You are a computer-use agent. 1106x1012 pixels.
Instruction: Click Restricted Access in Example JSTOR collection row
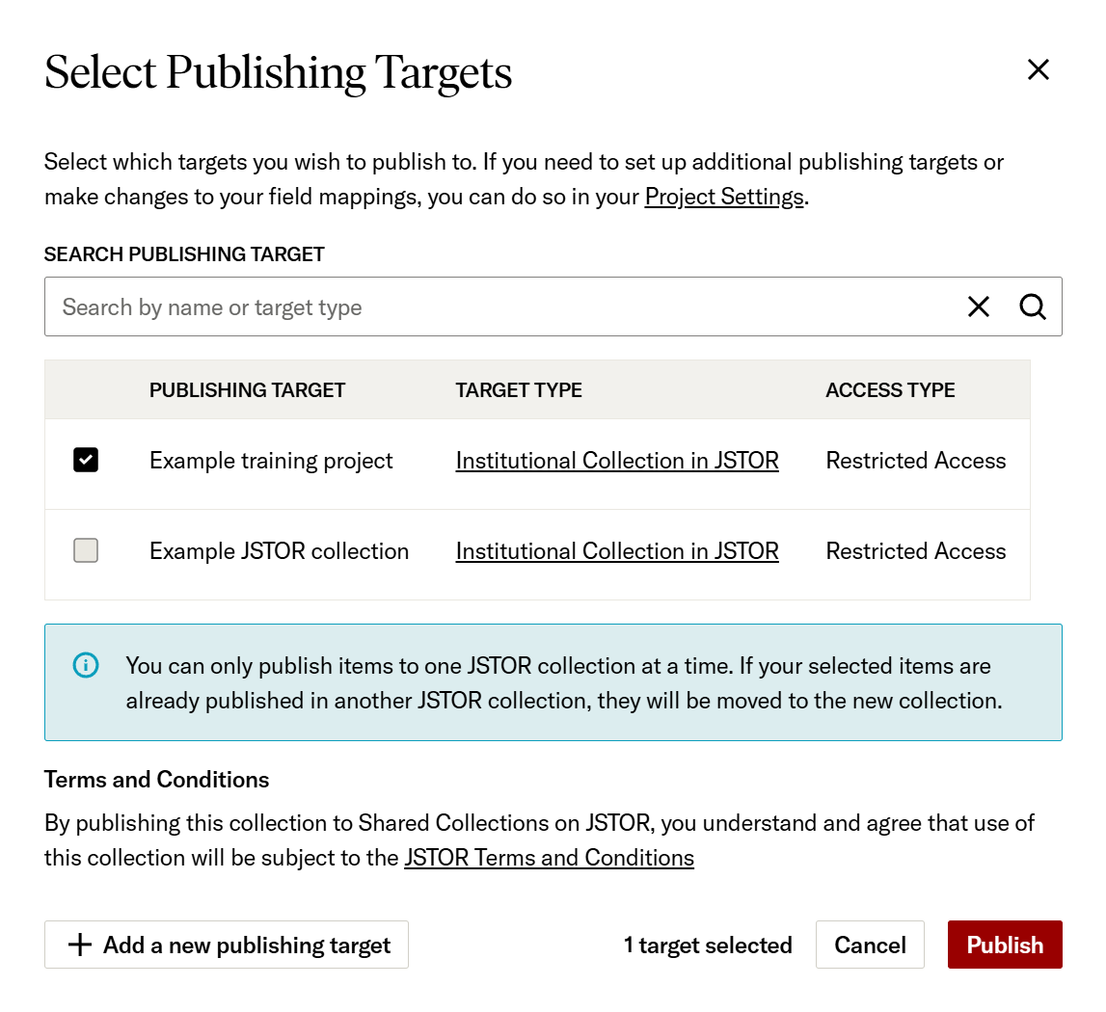(x=916, y=550)
